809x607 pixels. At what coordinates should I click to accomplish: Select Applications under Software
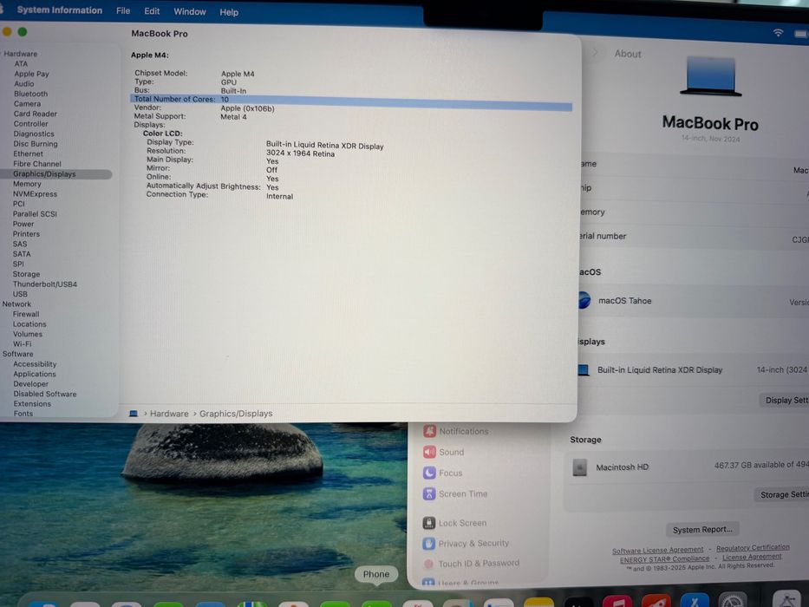(x=35, y=375)
